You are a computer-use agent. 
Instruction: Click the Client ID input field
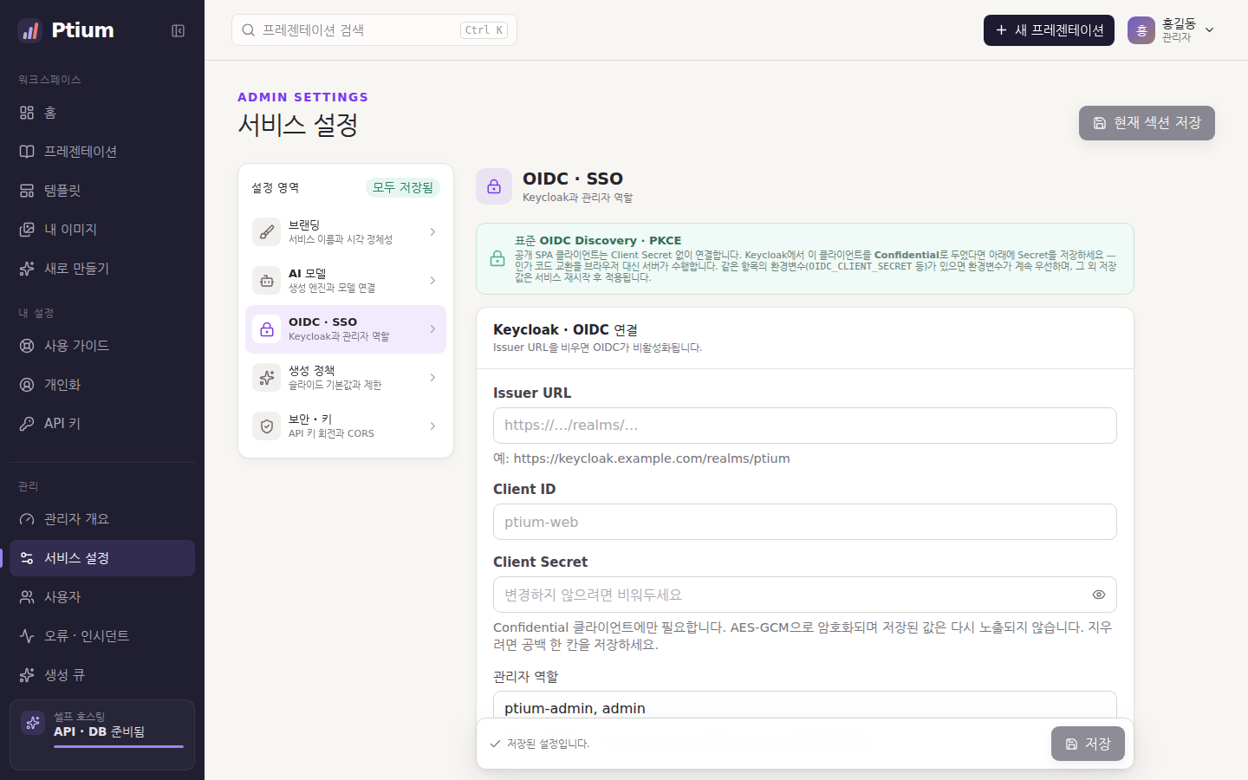click(x=805, y=522)
